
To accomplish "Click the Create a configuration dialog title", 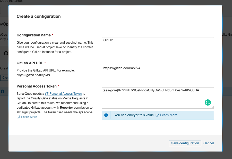I will [x=39, y=16].
